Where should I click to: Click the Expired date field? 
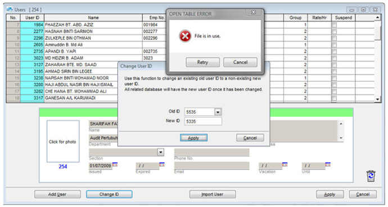click(x=147, y=166)
